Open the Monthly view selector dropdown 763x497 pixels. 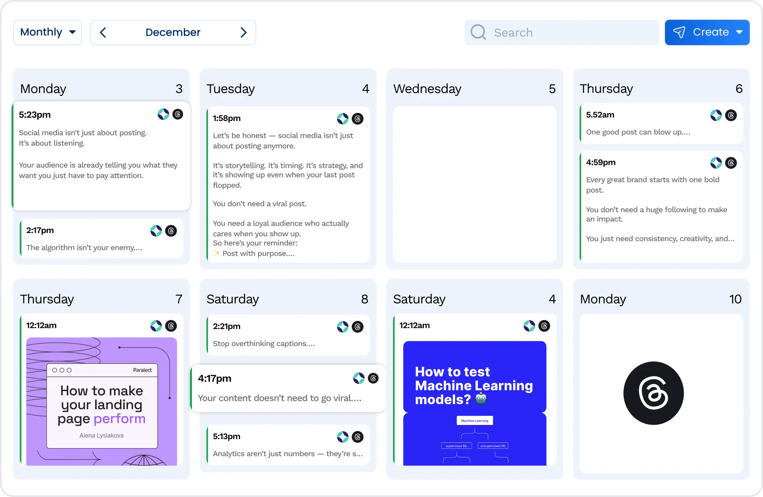pos(47,32)
